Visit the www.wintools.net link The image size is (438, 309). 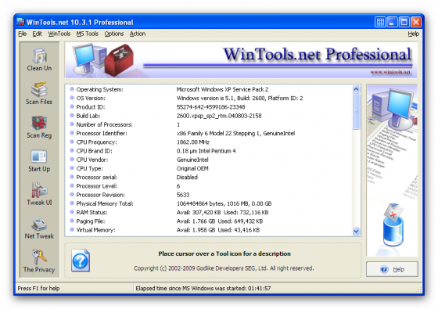click(x=390, y=72)
